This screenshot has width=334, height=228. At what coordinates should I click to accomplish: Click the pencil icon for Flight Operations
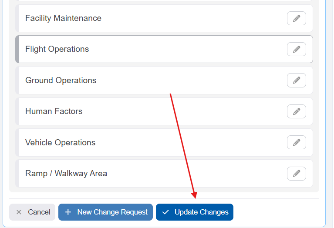pyautogui.click(x=296, y=49)
